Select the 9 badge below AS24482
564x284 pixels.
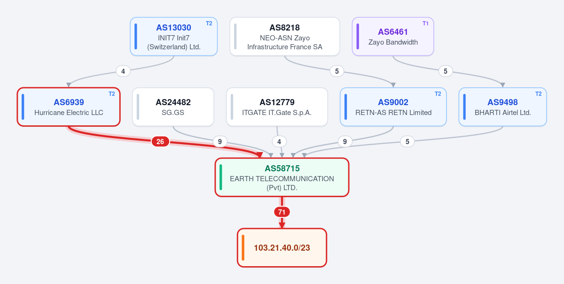tap(219, 141)
